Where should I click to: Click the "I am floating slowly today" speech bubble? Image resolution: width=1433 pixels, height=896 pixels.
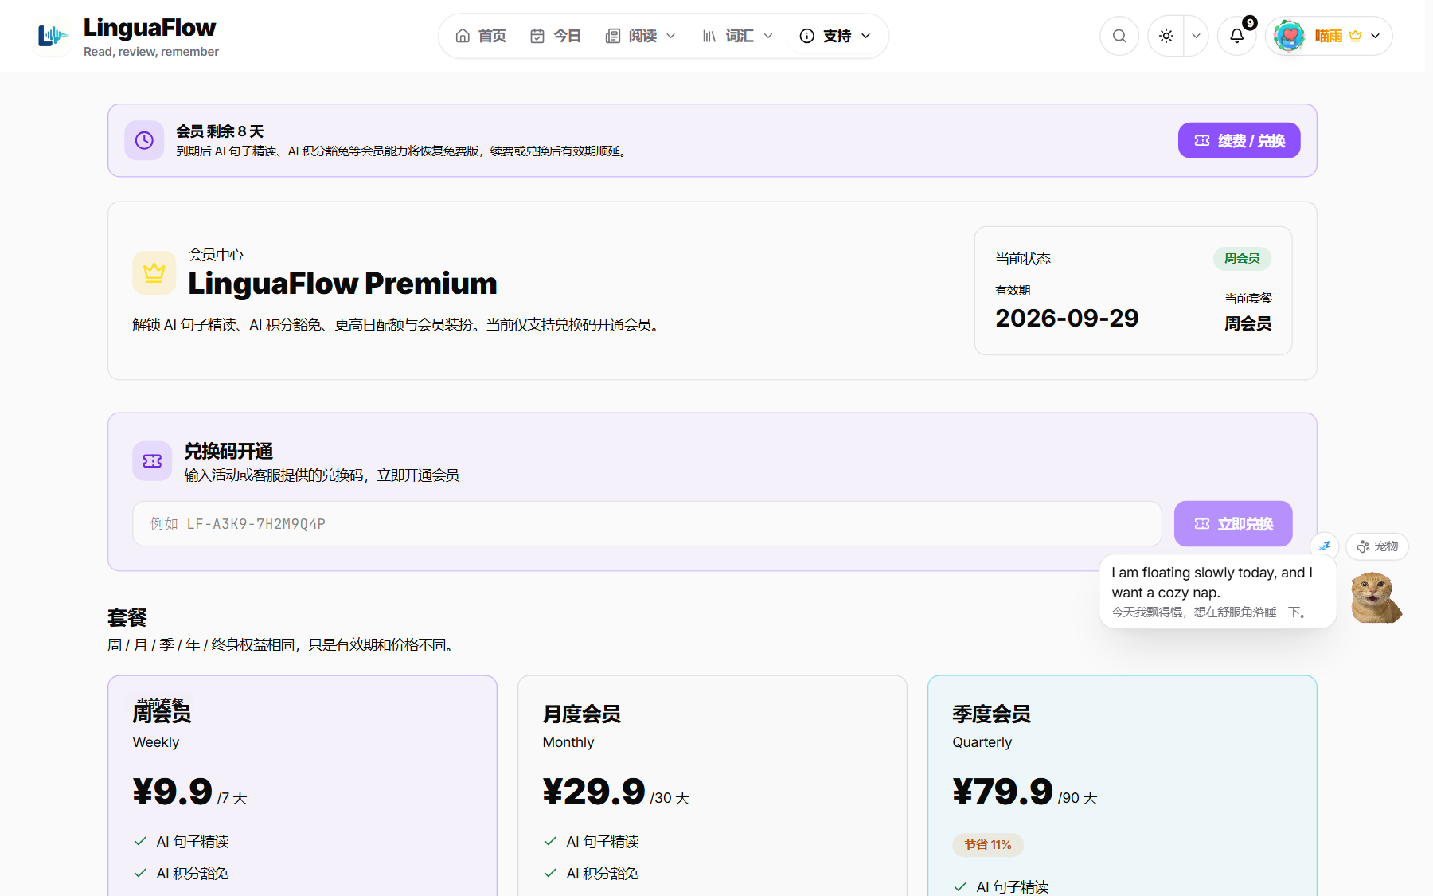[1217, 592]
